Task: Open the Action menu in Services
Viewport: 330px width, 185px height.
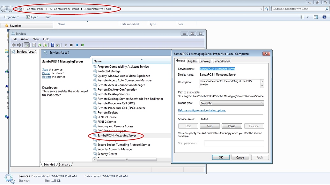Action: click(25, 39)
